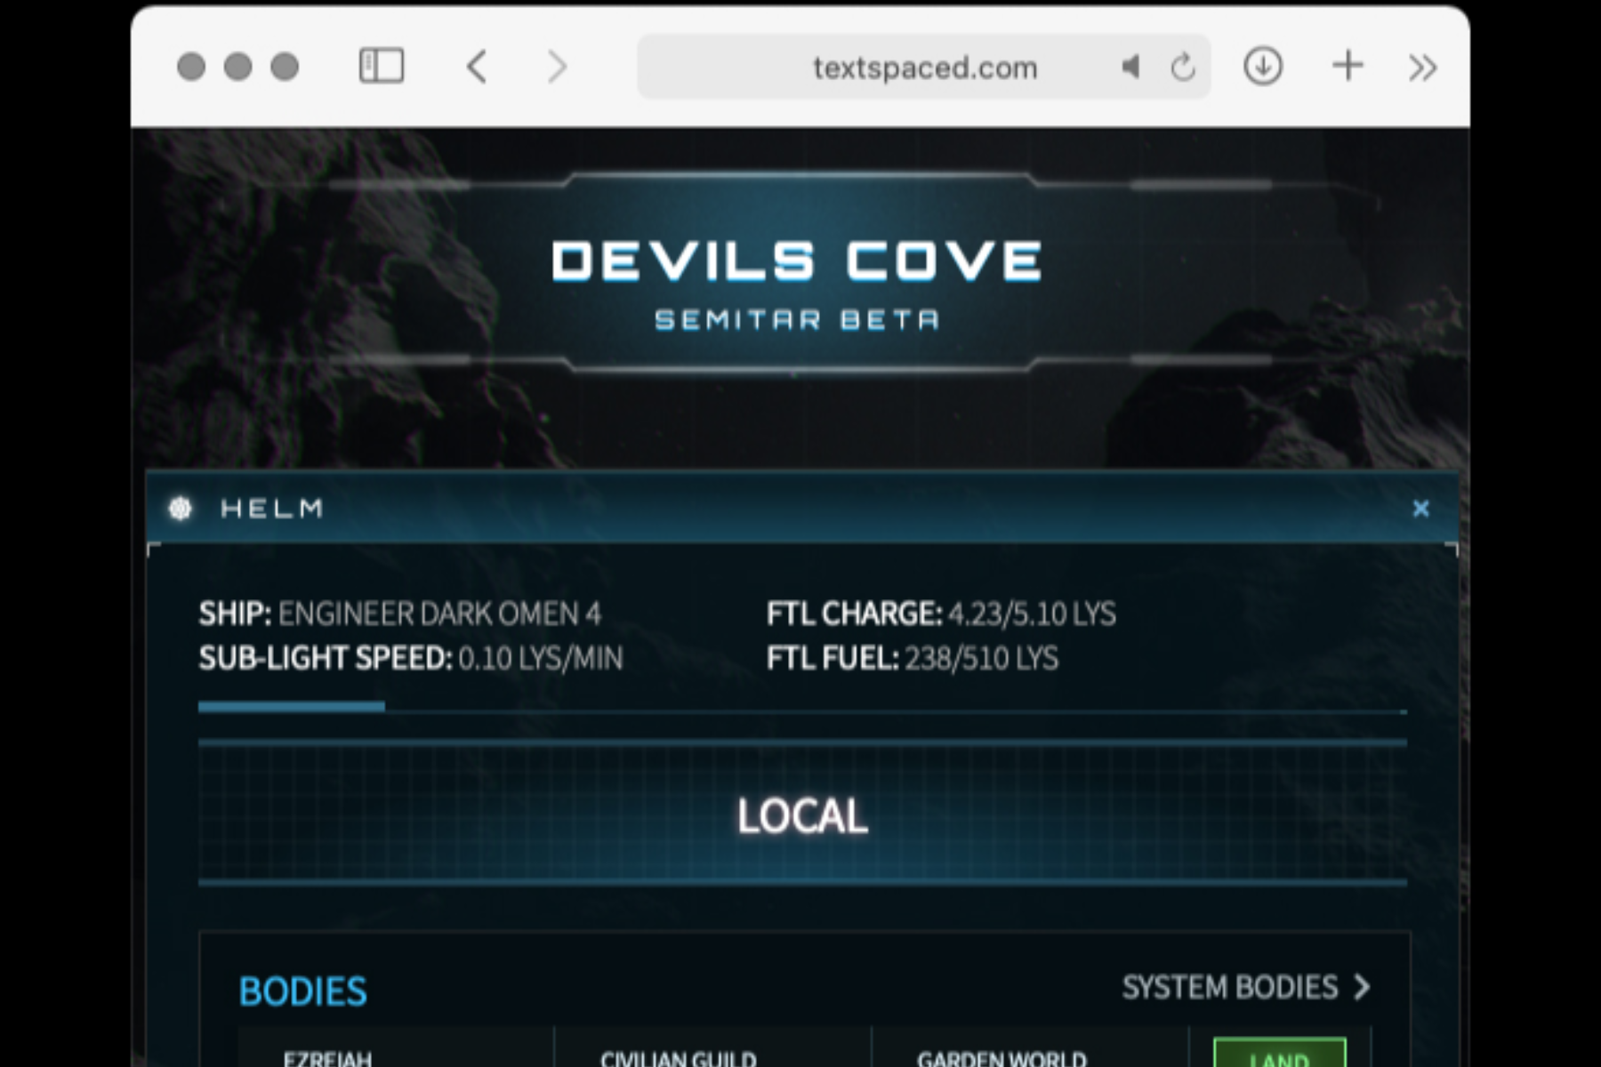Expand the System Bodies list
The image size is (1601, 1067).
click(x=1245, y=987)
